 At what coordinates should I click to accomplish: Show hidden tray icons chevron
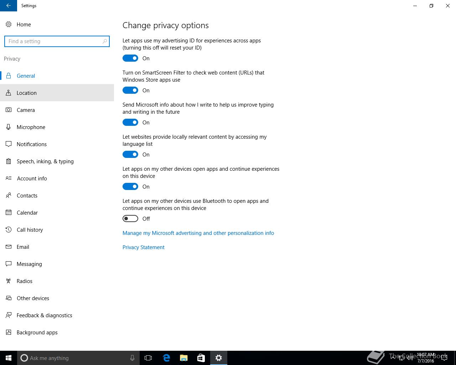[x=393, y=358]
